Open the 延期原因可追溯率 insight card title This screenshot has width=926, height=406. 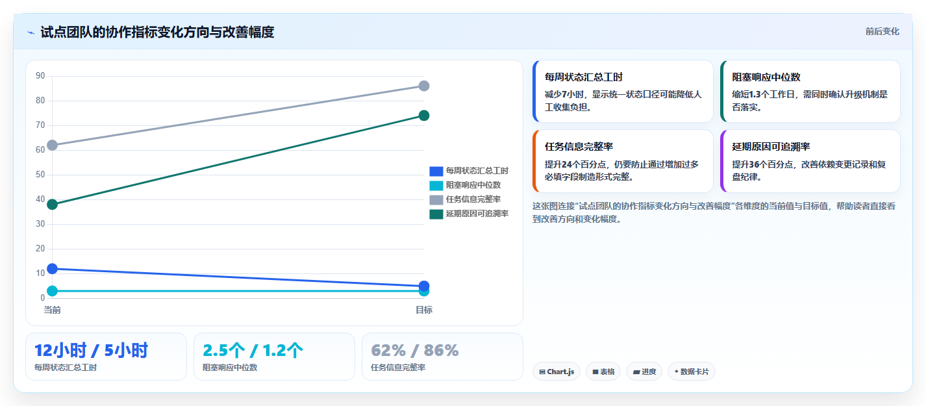pos(771,146)
